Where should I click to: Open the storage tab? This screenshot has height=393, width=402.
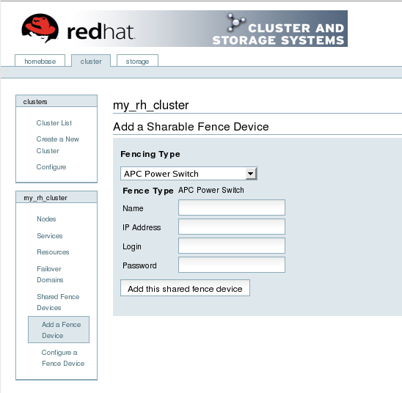click(137, 61)
